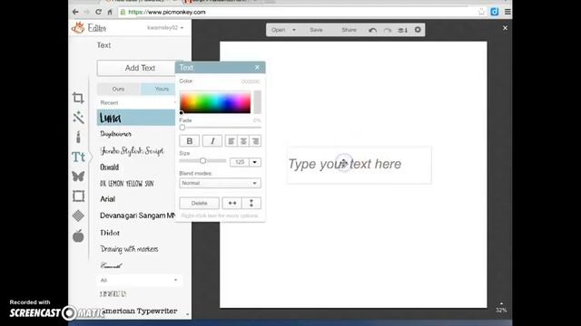Screen dimensions: 581x326
Task: Open settings gear in top toolbar
Action: (x=418, y=30)
